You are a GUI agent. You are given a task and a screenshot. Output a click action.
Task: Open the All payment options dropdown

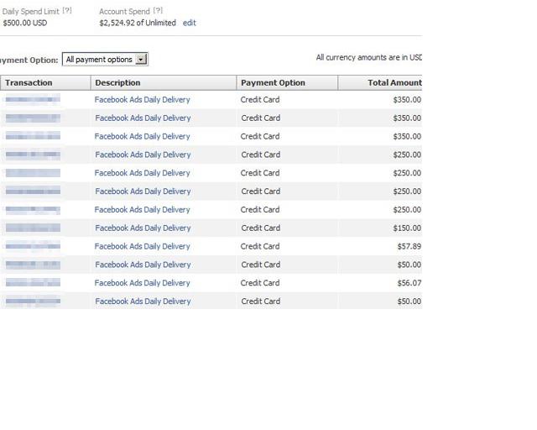coord(105,60)
